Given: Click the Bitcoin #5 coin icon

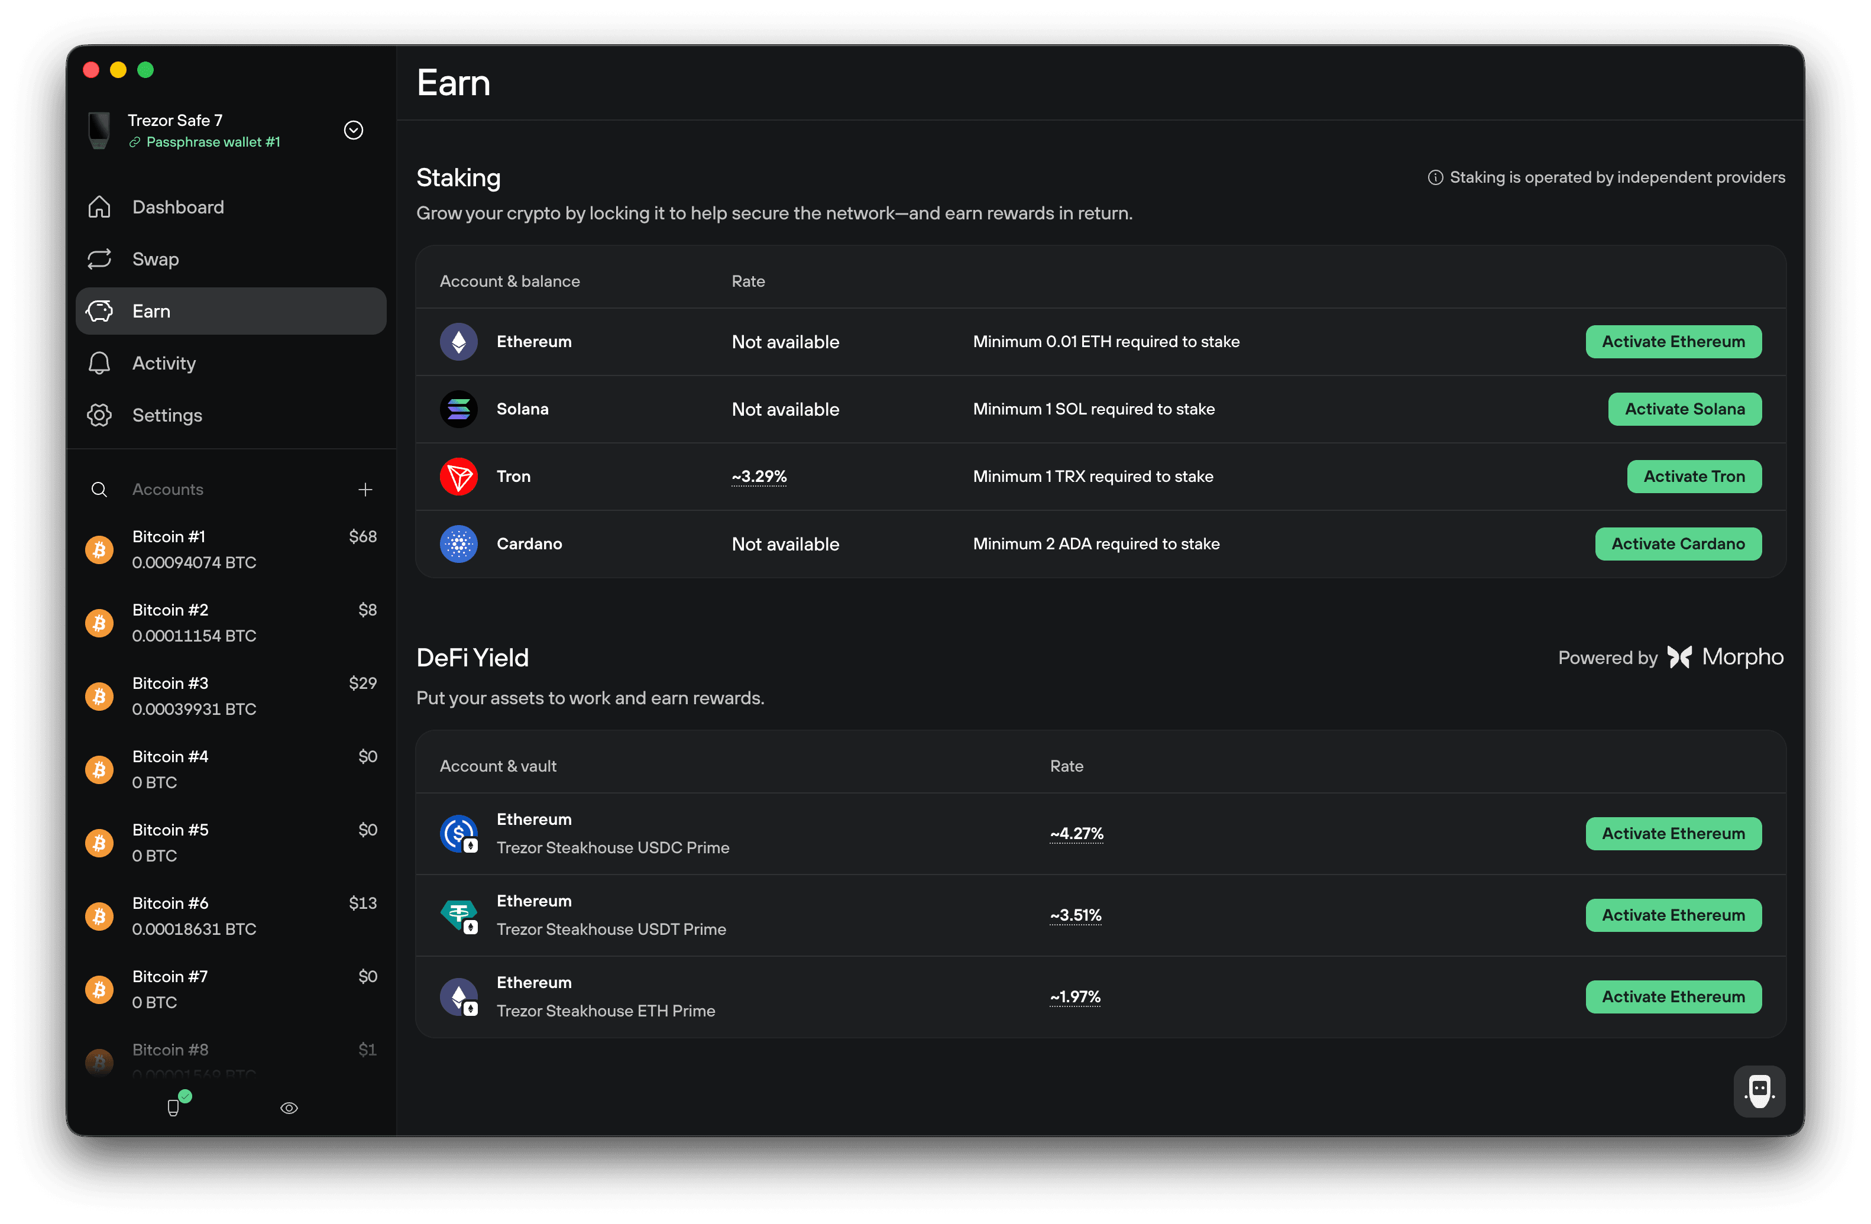Looking at the screenshot, I should tap(99, 843).
